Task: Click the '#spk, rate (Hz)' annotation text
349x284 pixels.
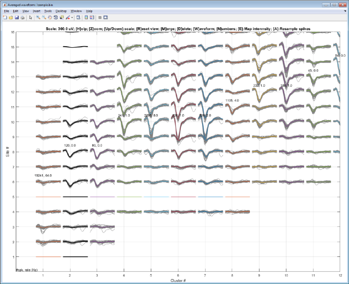Action: click(x=27, y=270)
